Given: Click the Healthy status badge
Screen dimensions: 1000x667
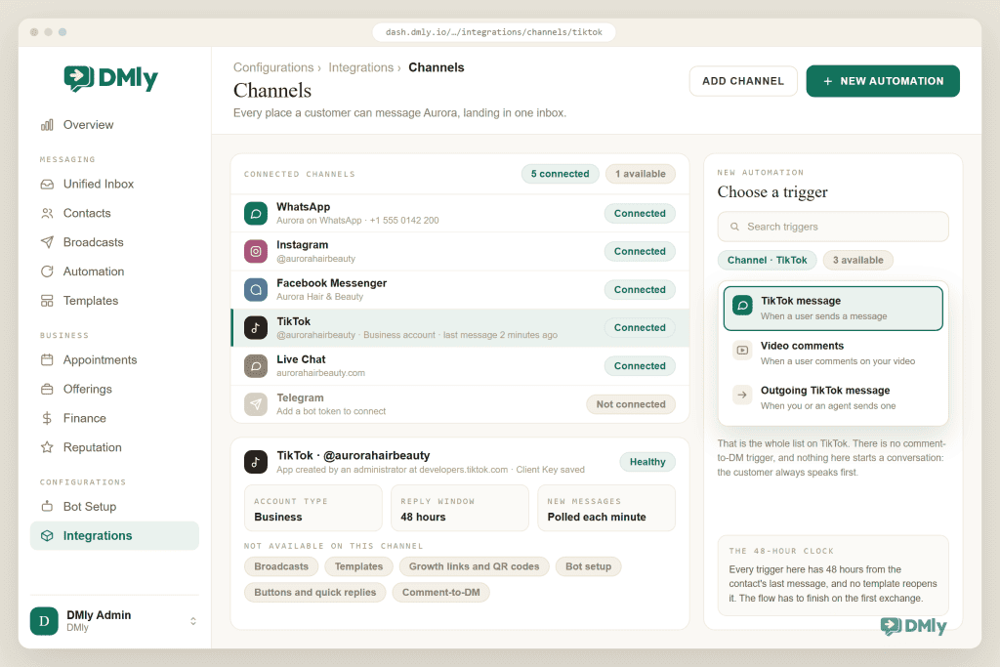Looking at the screenshot, I should click(647, 462).
